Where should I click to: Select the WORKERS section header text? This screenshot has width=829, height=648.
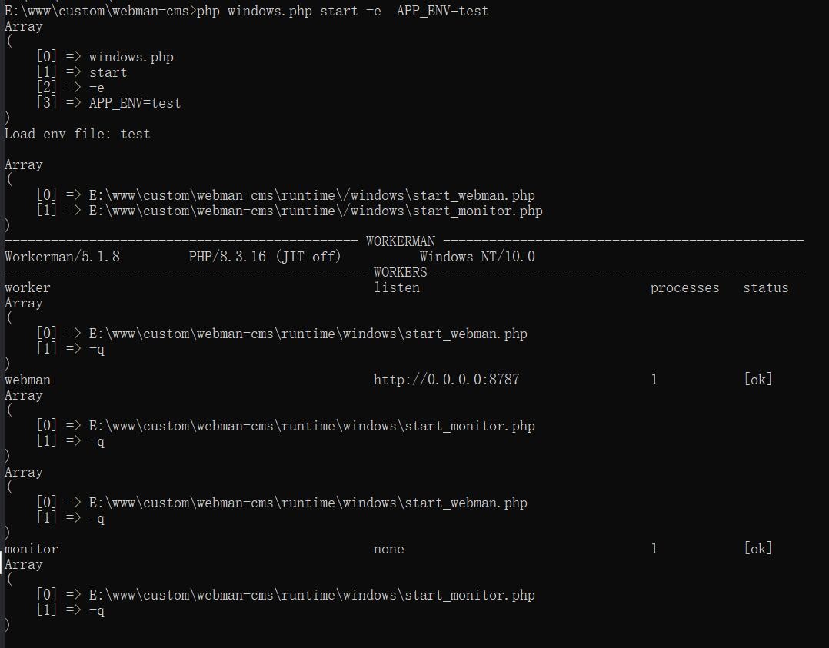400,272
